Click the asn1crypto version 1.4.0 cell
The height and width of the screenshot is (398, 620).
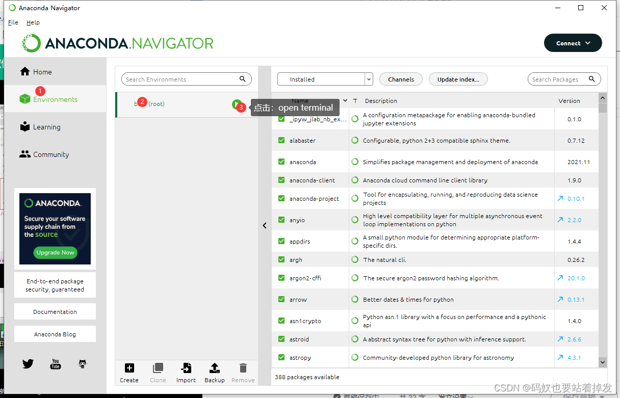coord(575,321)
